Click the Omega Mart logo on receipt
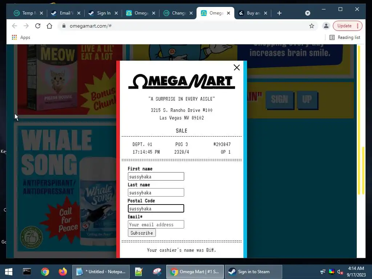Screen dimensions: 372x279 (182, 81)
